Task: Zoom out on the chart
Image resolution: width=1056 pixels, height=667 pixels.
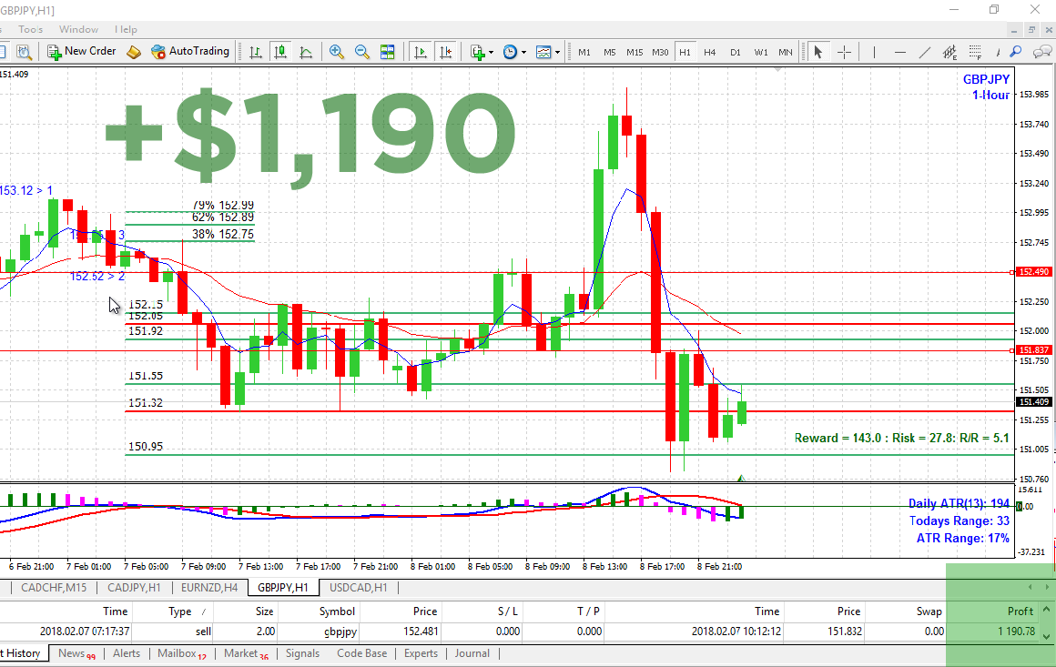Action: pos(361,52)
